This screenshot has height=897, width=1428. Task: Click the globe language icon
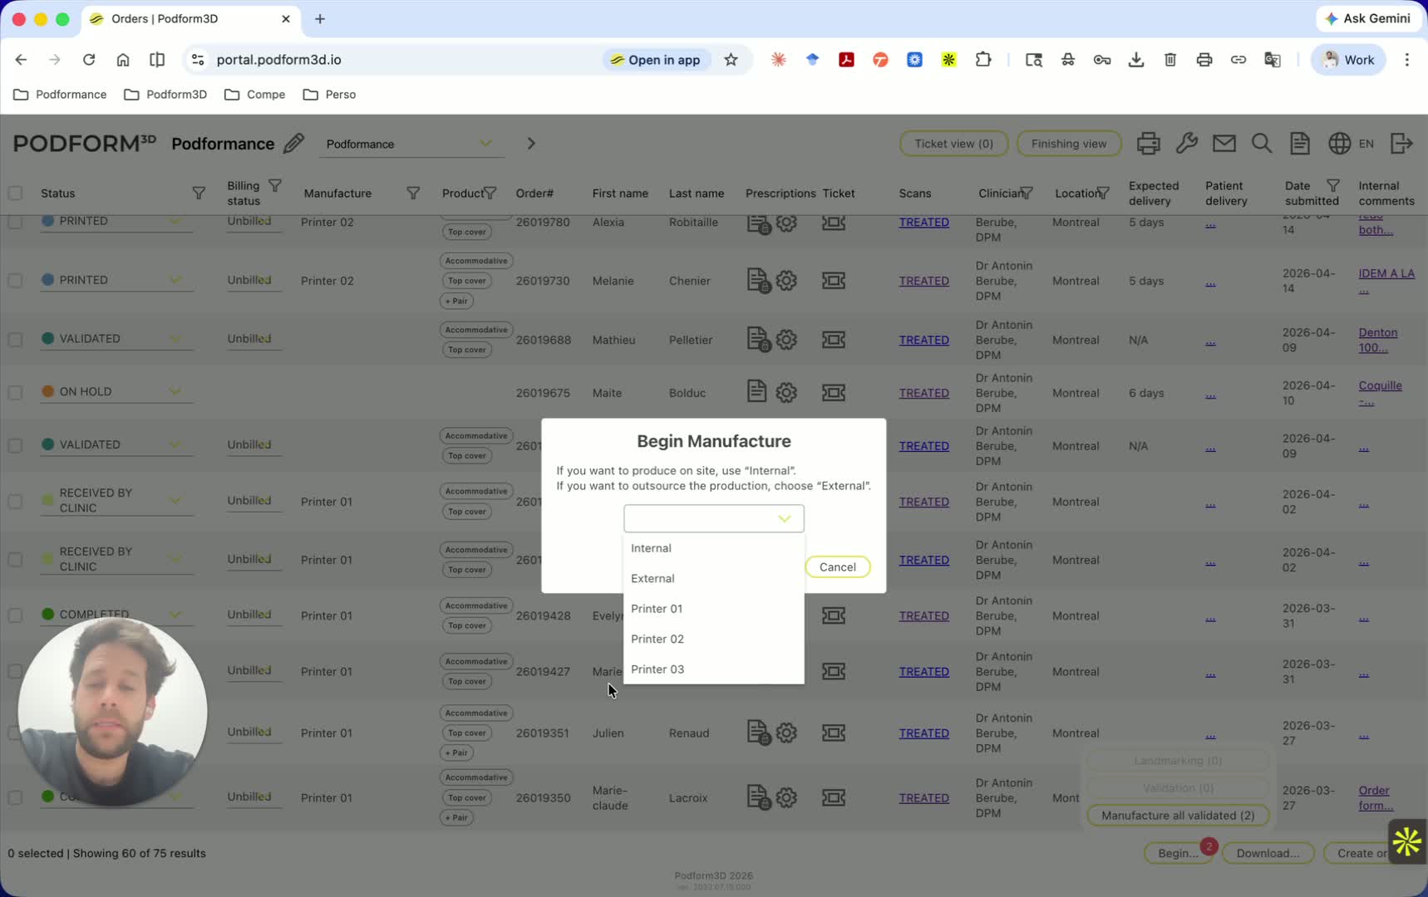click(x=1339, y=144)
